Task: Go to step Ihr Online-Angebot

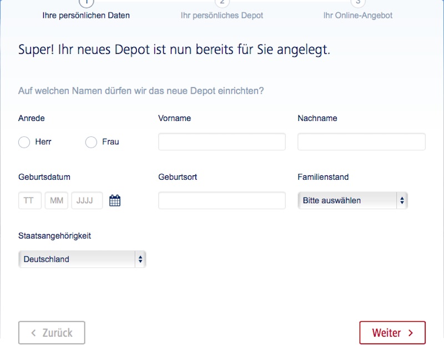Action: point(358,16)
